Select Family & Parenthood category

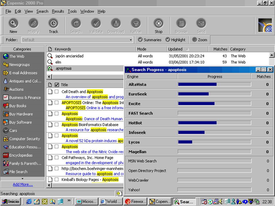pos(22,163)
